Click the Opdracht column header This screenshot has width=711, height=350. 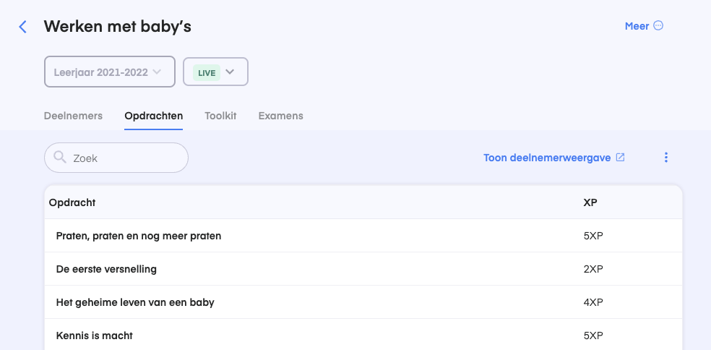tap(72, 202)
